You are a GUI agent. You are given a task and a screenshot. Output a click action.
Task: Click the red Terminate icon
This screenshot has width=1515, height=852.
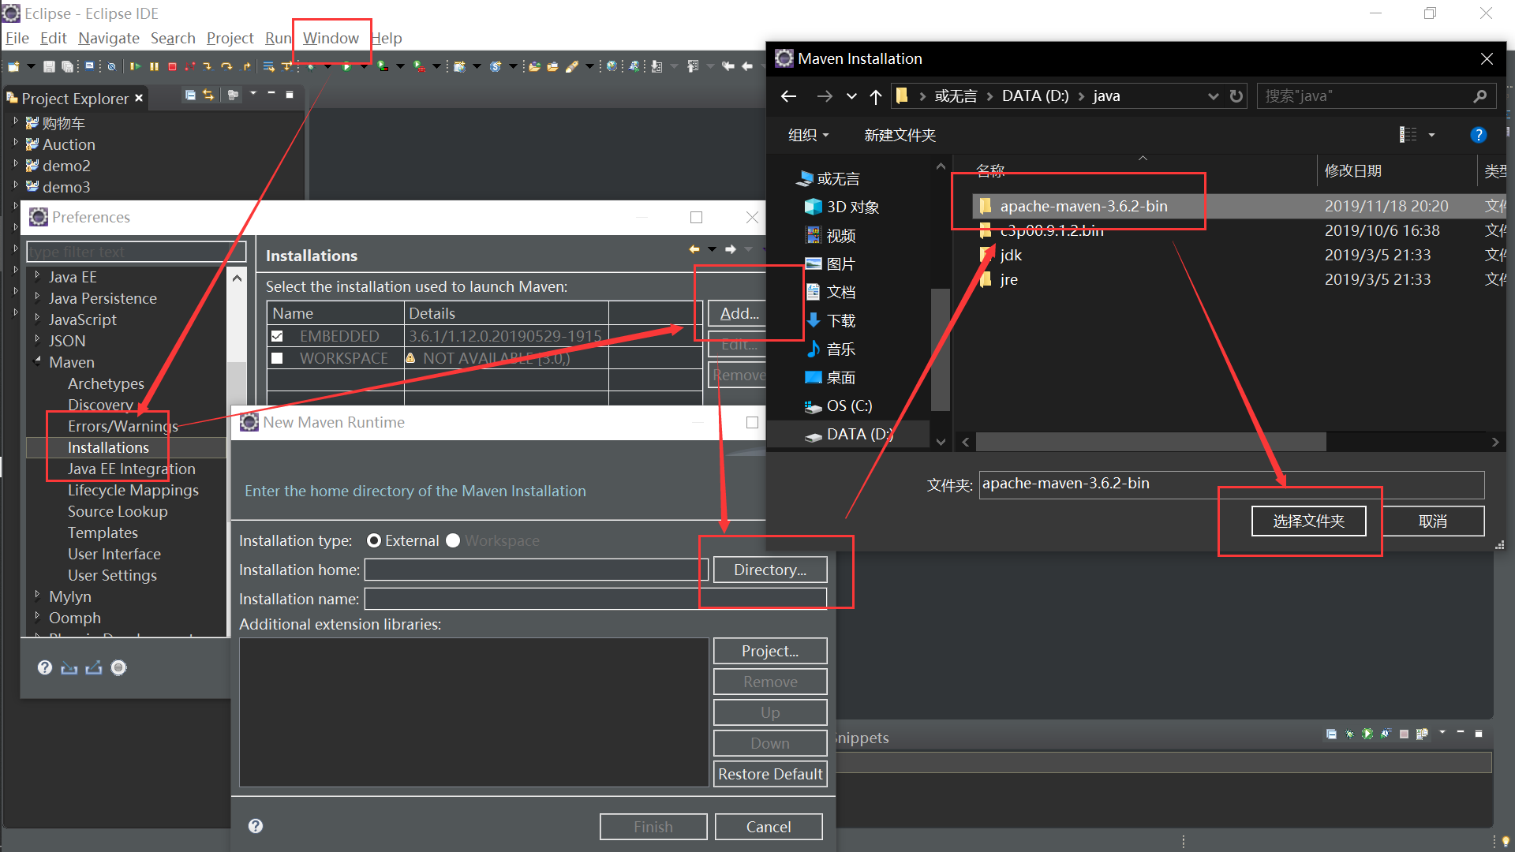point(172,66)
